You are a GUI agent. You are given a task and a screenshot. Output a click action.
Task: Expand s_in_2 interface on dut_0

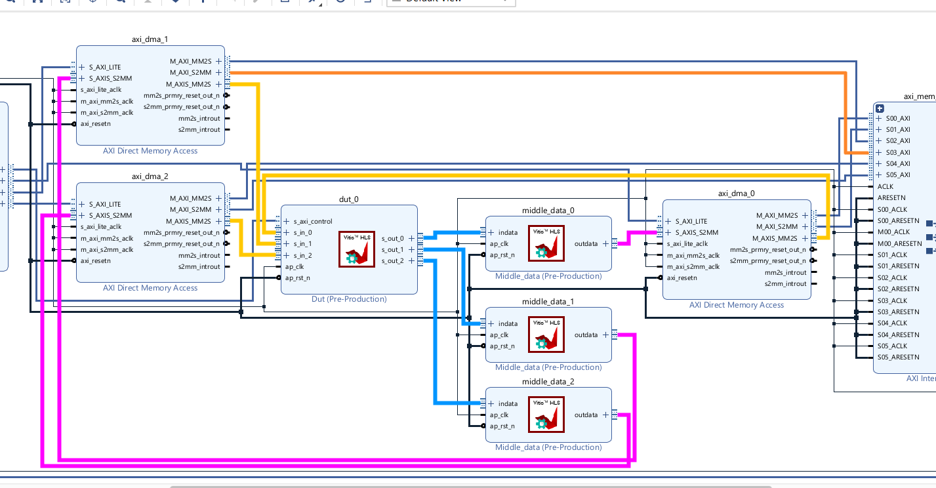tap(287, 255)
